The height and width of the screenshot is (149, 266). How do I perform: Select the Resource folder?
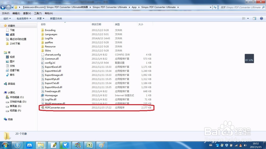[x=50, y=46]
